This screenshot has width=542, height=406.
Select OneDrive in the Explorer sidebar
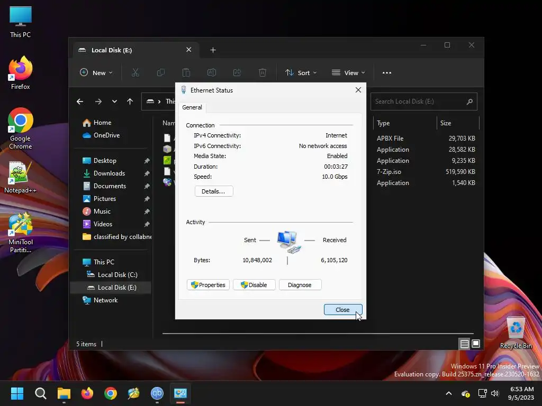(x=101, y=135)
